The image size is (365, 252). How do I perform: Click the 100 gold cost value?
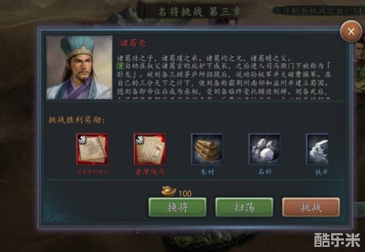pos(185,193)
